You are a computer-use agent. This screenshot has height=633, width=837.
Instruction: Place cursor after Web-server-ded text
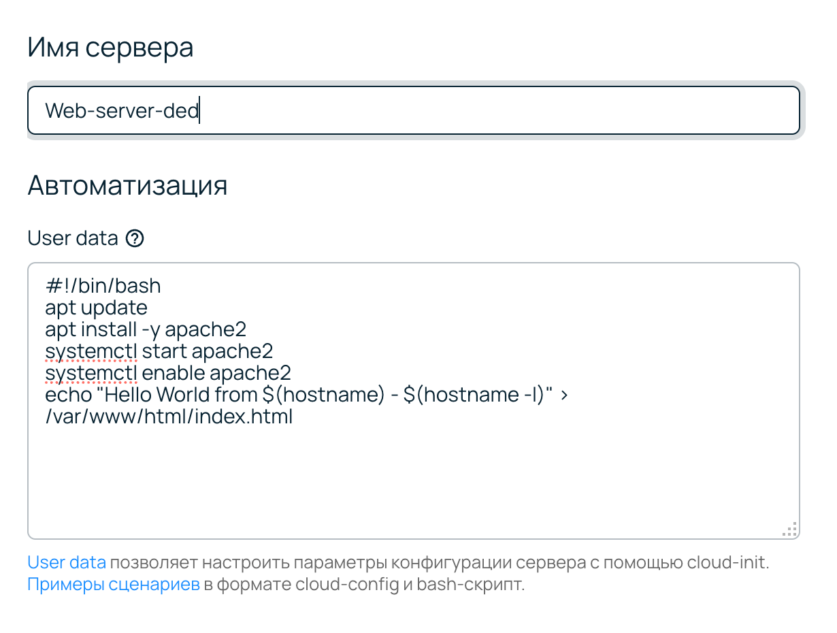tap(199, 110)
